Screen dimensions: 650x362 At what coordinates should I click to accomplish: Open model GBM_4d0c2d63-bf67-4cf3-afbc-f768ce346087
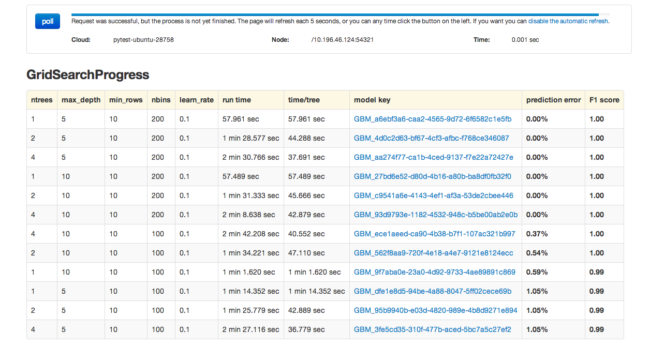tap(431, 138)
